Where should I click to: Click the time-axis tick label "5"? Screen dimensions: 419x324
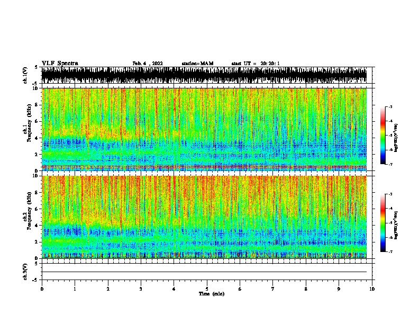[207, 289]
